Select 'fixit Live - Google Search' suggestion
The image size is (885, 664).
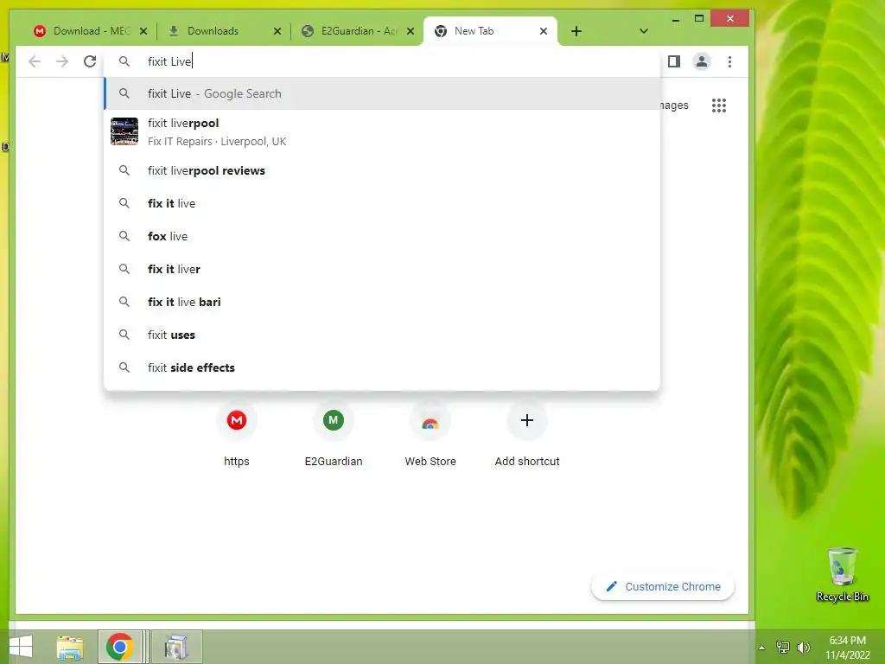point(382,93)
